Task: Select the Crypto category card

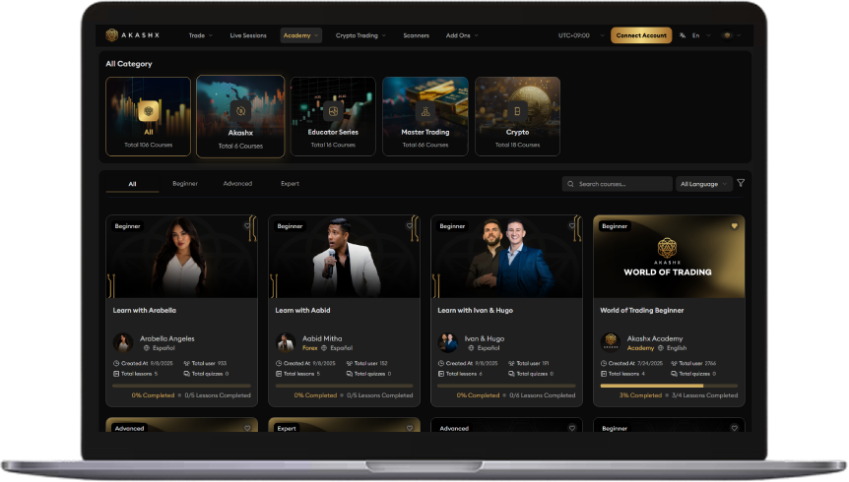Action: (x=517, y=116)
